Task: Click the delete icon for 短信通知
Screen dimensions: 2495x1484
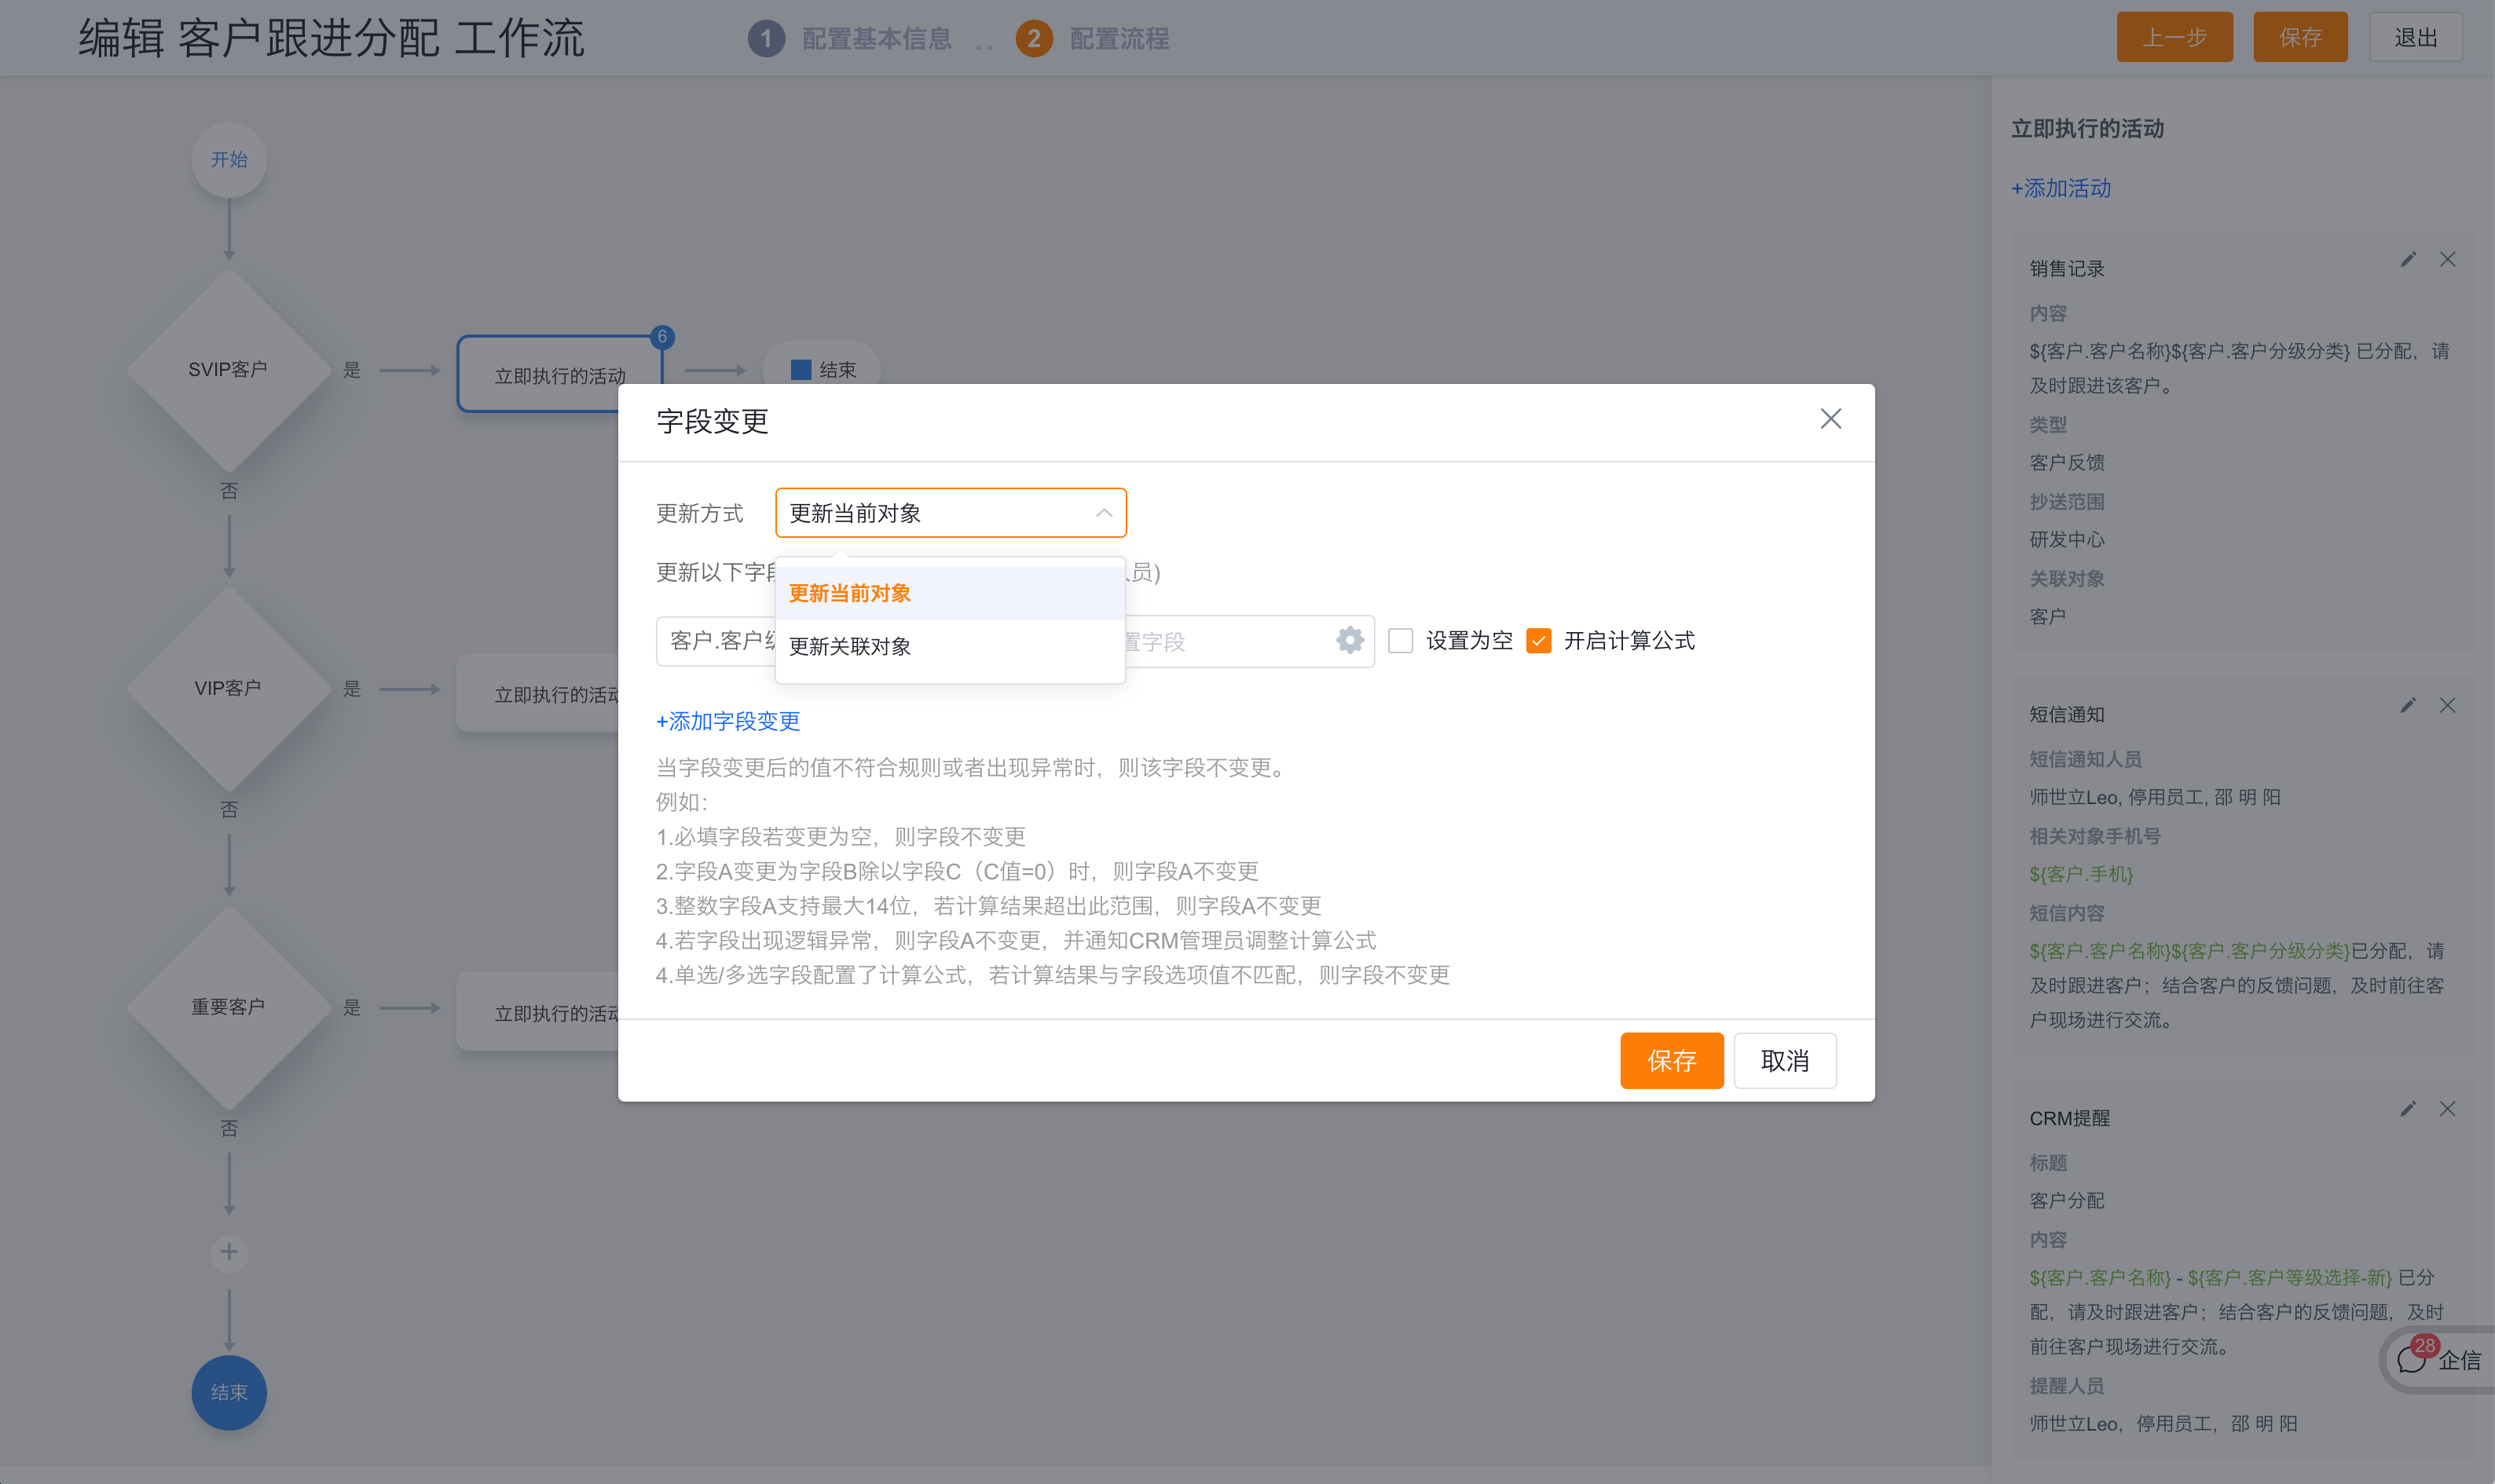Action: click(2449, 707)
